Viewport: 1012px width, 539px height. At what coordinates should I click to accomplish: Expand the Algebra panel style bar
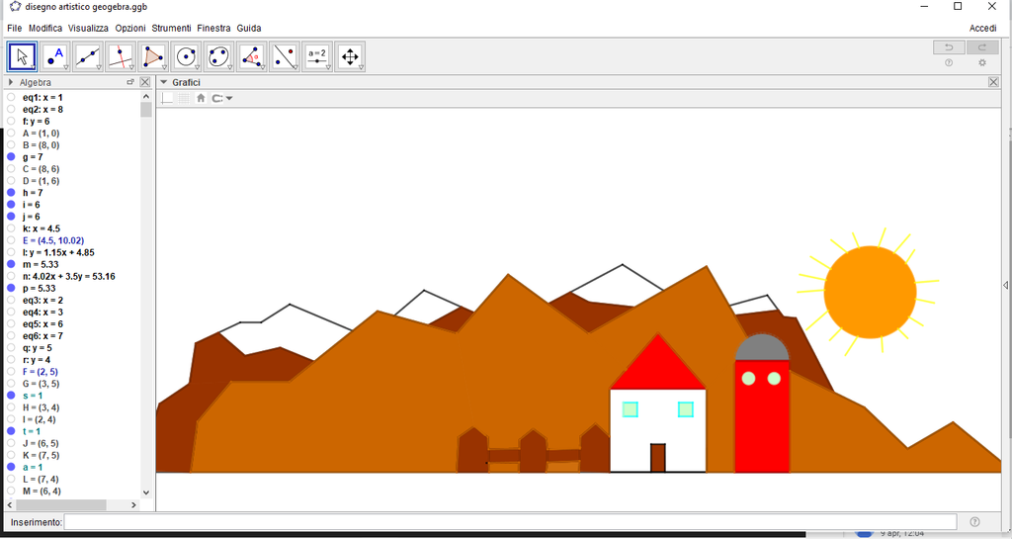[x=10, y=83]
